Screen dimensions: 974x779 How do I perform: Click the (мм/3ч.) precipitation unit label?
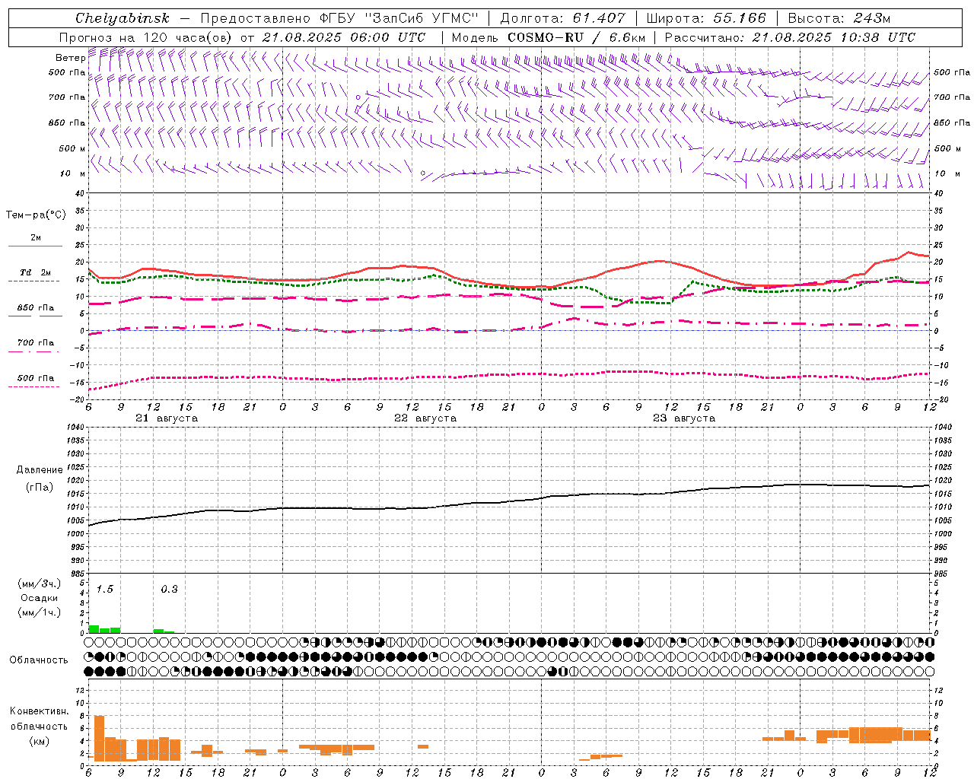click(40, 584)
